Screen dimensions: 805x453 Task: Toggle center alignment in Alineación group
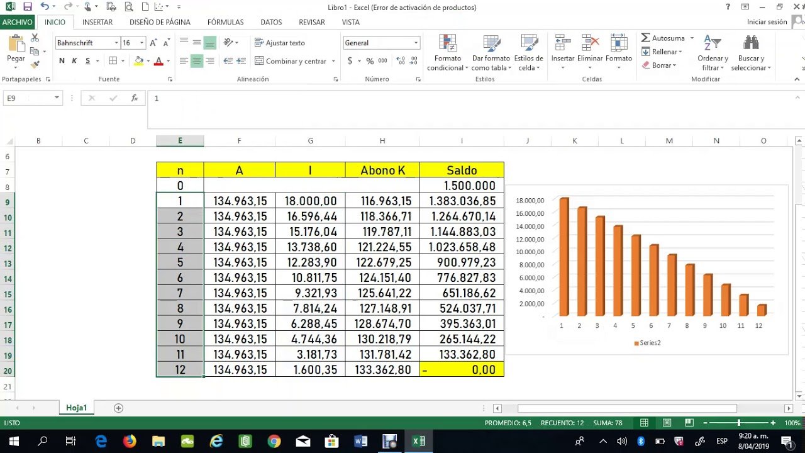(x=197, y=61)
